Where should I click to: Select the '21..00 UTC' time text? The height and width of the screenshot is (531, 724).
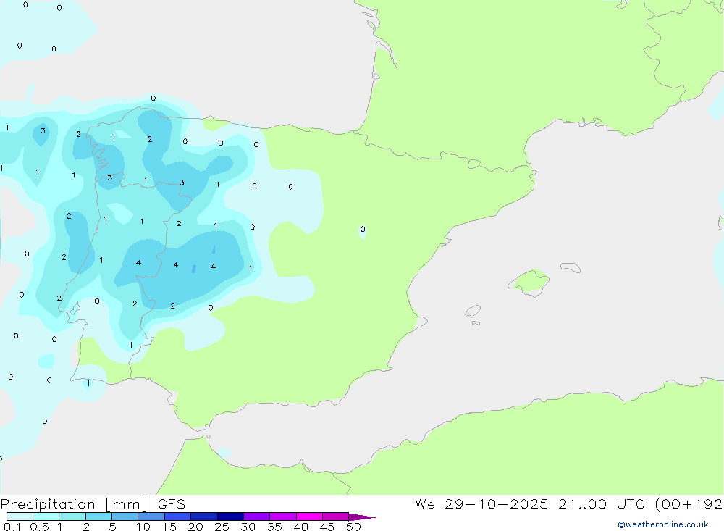(601, 504)
